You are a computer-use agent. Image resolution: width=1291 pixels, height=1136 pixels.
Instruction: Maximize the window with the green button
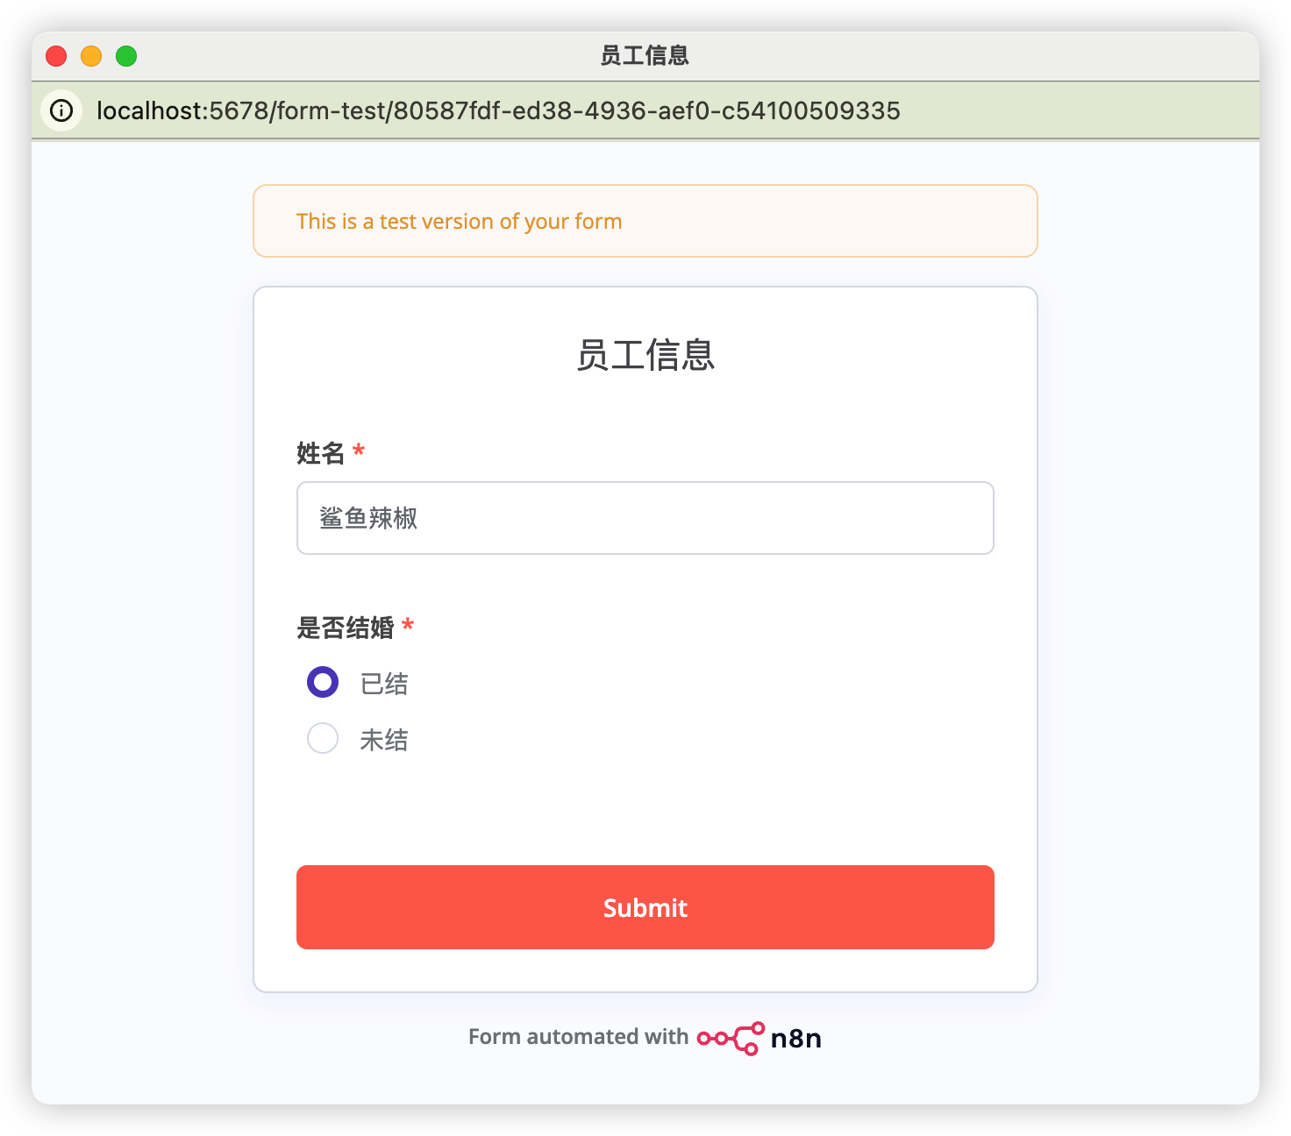coord(126,56)
